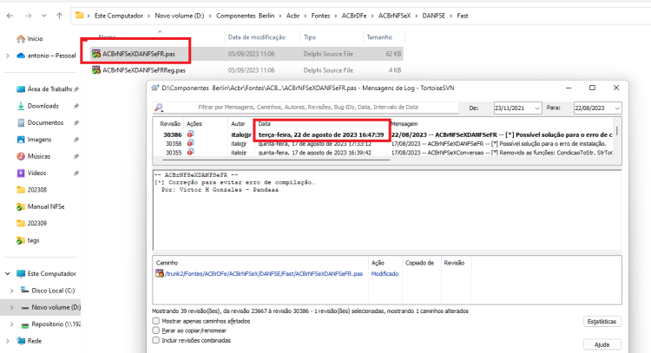Viewport: 651px width, 353px height.
Task: Expand Novo volume (D:) node
Action: click(11, 307)
